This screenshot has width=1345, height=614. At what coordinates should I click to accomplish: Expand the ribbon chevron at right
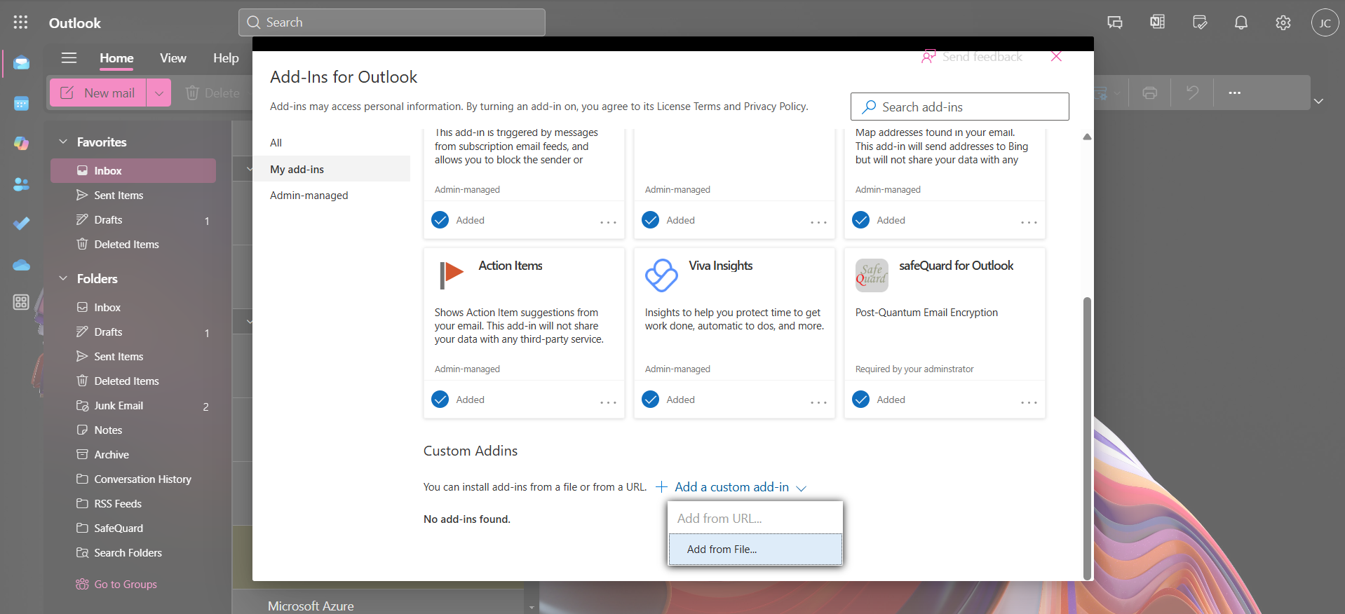pos(1318,101)
